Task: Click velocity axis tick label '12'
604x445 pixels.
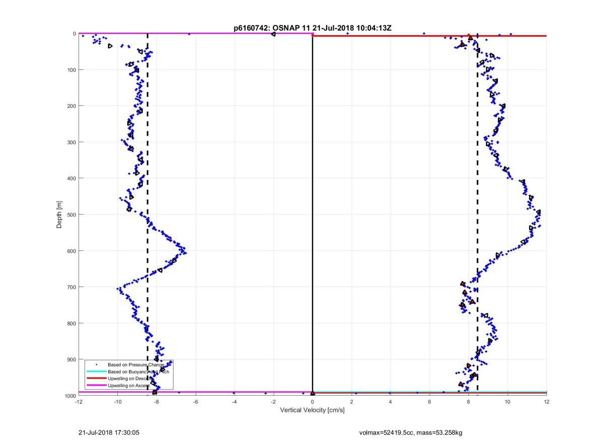Action: pyautogui.click(x=547, y=402)
